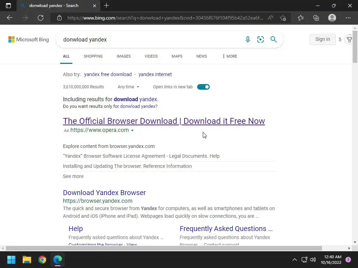Click the magnifier search icon
This screenshot has width=358, height=268.
tap(273, 39)
